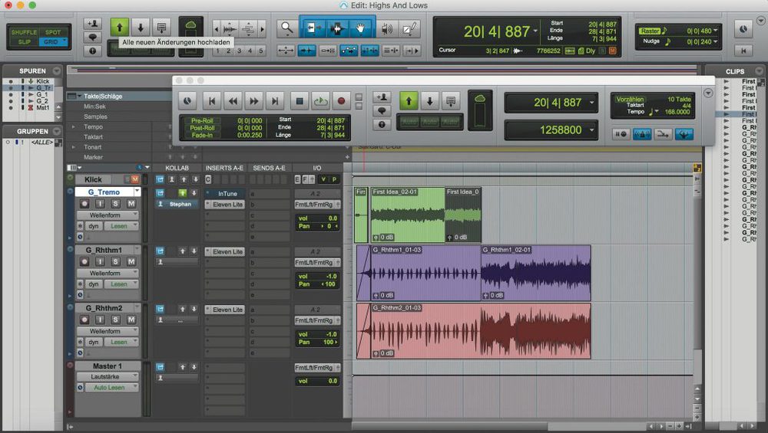768x433 pixels.
Task: Select Slip edit mode
Action: point(24,42)
